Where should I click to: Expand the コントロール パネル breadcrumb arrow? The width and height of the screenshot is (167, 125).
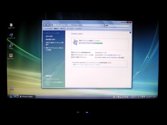(70, 25)
